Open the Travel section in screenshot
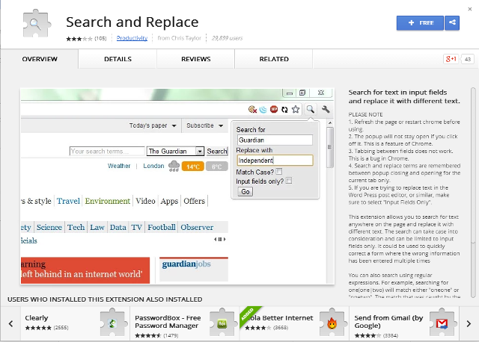The width and height of the screenshot is (479, 342). click(x=68, y=201)
